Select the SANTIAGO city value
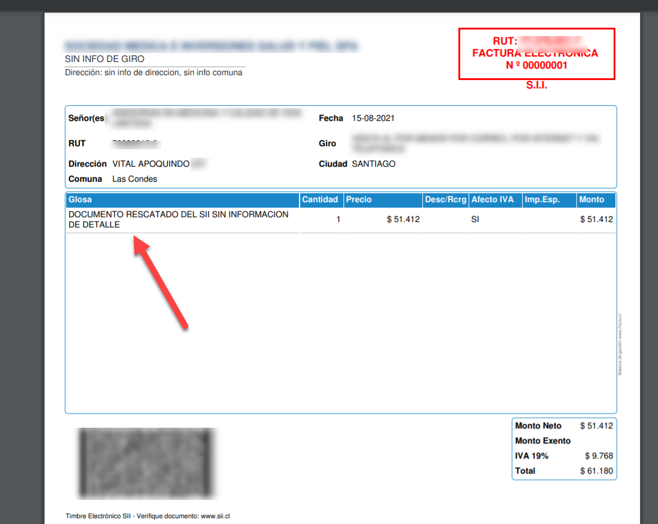Viewport: 658px width, 524px height. pyautogui.click(x=374, y=164)
